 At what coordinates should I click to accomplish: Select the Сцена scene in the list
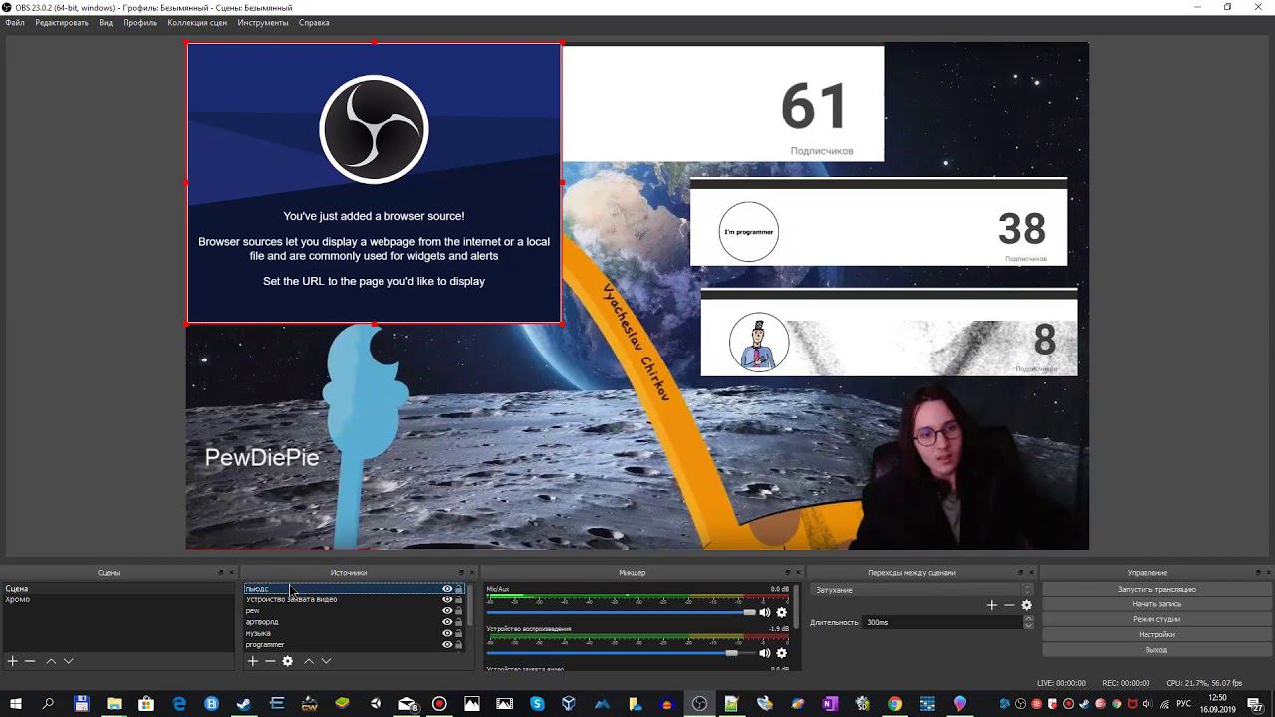pos(118,589)
